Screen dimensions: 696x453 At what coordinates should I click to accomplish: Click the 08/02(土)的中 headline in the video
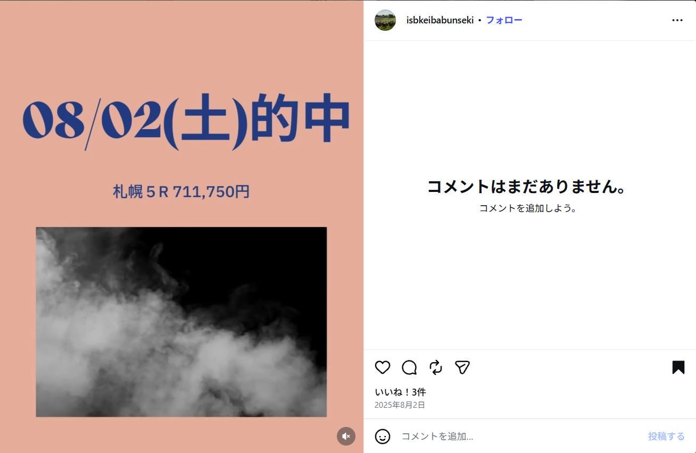tap(186, 120)
